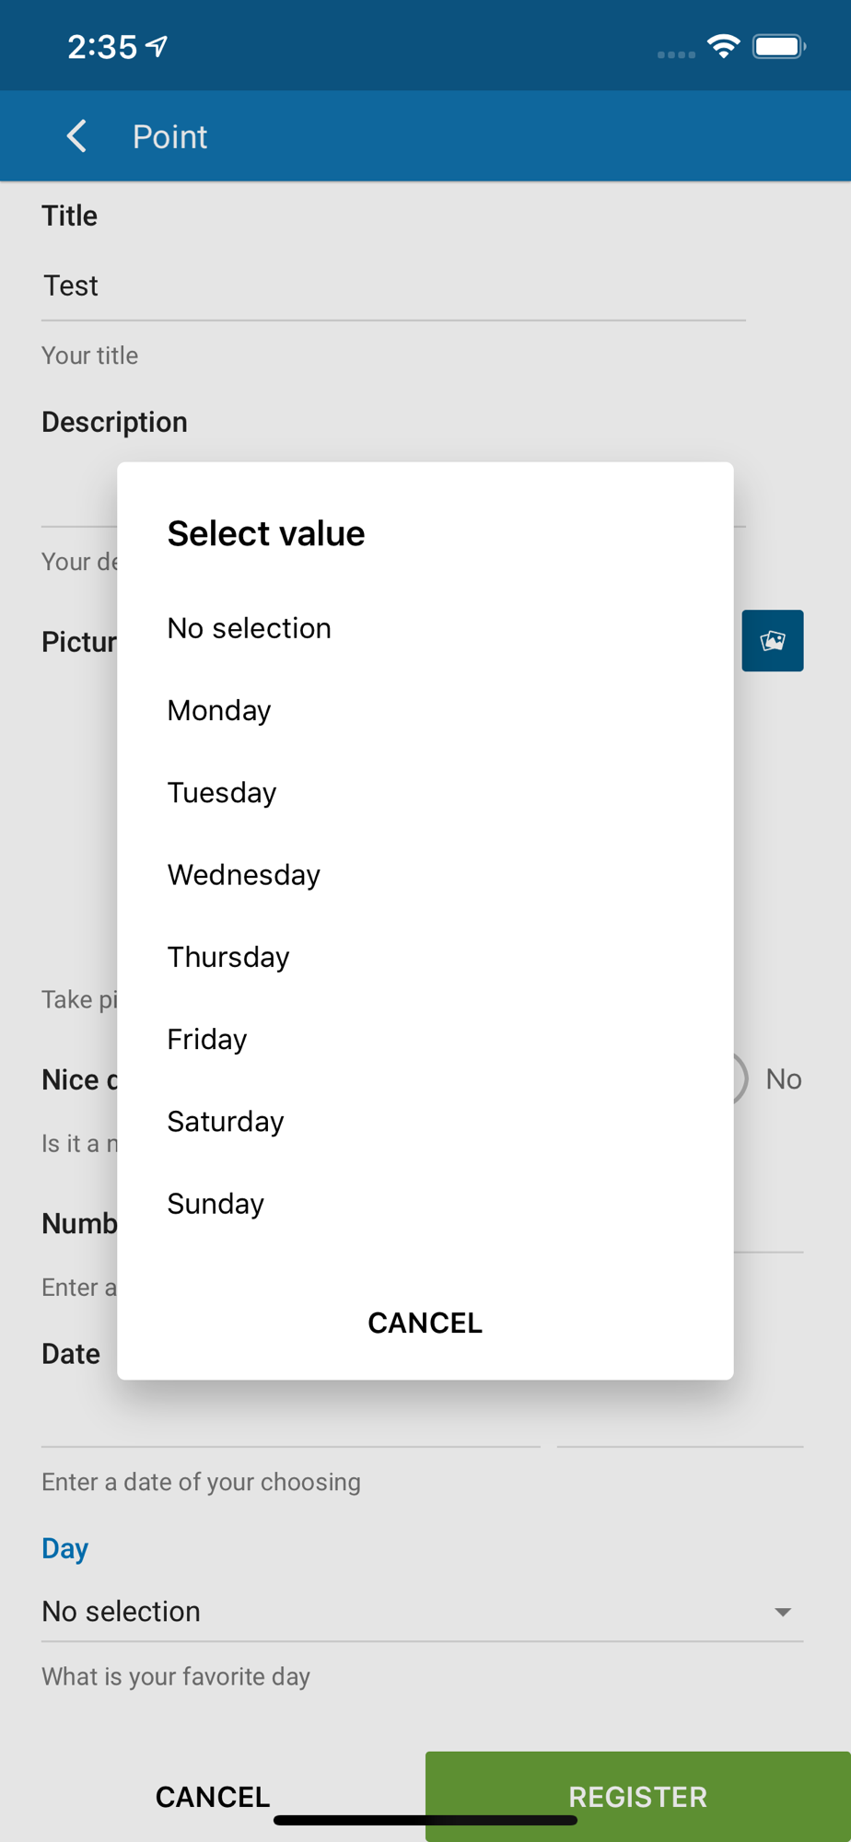This screenshot has width=851, height=1842.
Task: Expand the Day dropdown arrow
Action: coord(783,1612)
